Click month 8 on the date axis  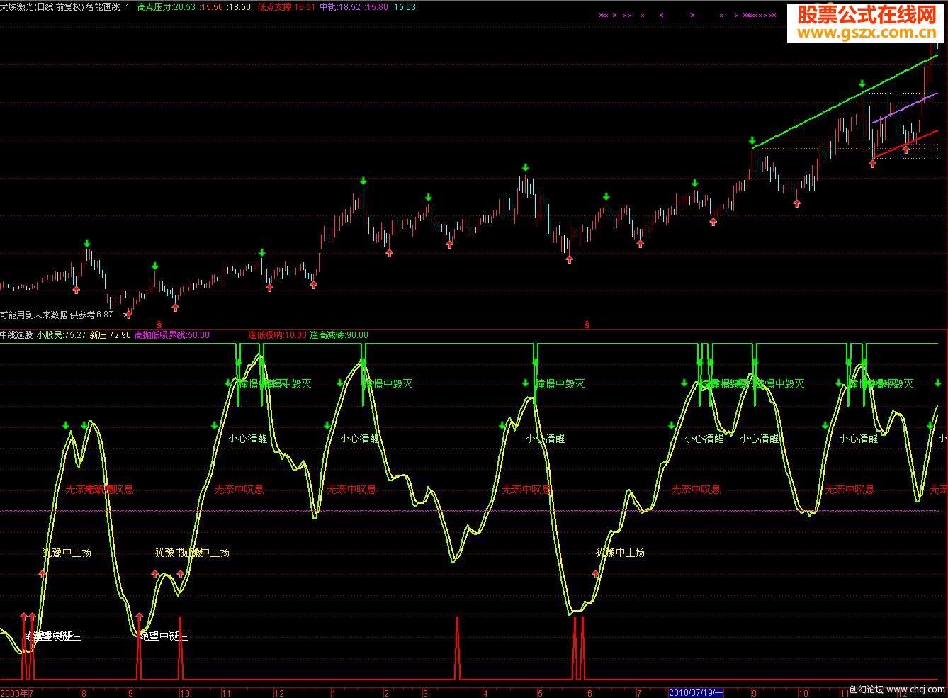tap(84, 692)
